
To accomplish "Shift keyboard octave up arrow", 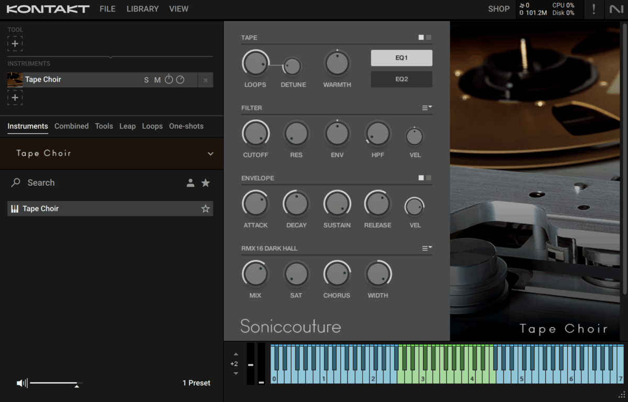I will pyautogui.click(x=235, y=354).
